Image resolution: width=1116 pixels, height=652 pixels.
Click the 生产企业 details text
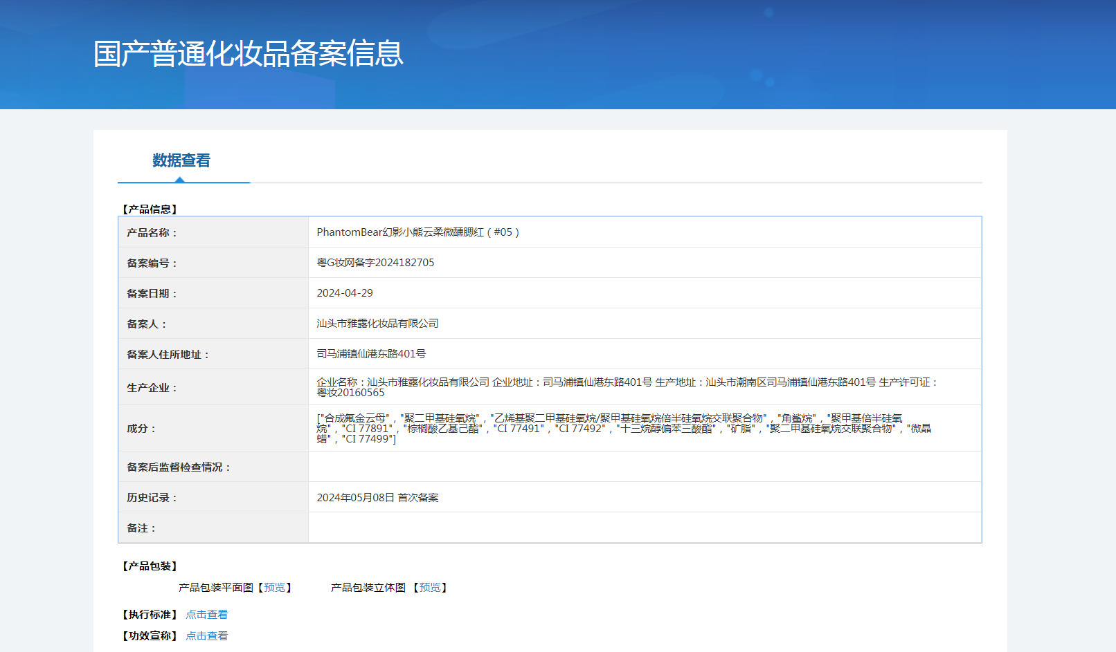(627, 387)
